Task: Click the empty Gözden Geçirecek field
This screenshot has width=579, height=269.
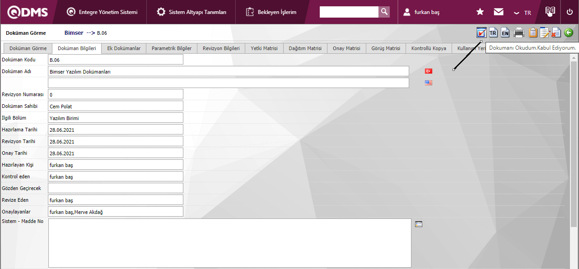Action: pos(116,188)
